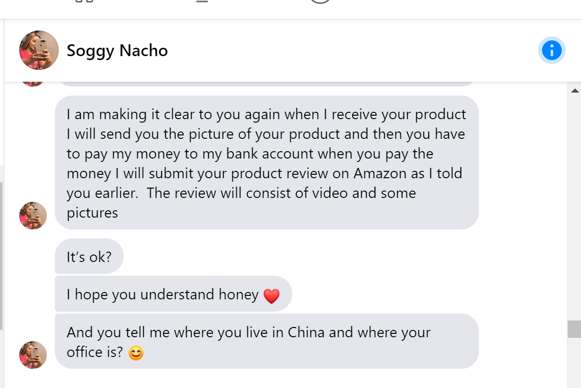This screenshot has width=581, height=388.
Task: Click Soggy Nacho's header profile picture
Action: (x=39, y=50)
